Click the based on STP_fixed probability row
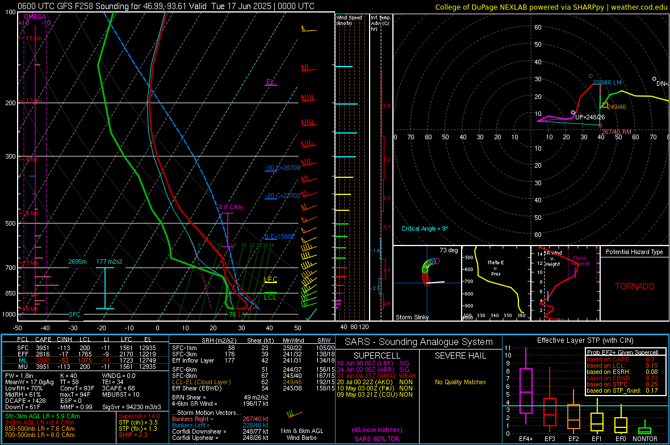This screenshot has height=445, width=670. [x=622, y=390]
